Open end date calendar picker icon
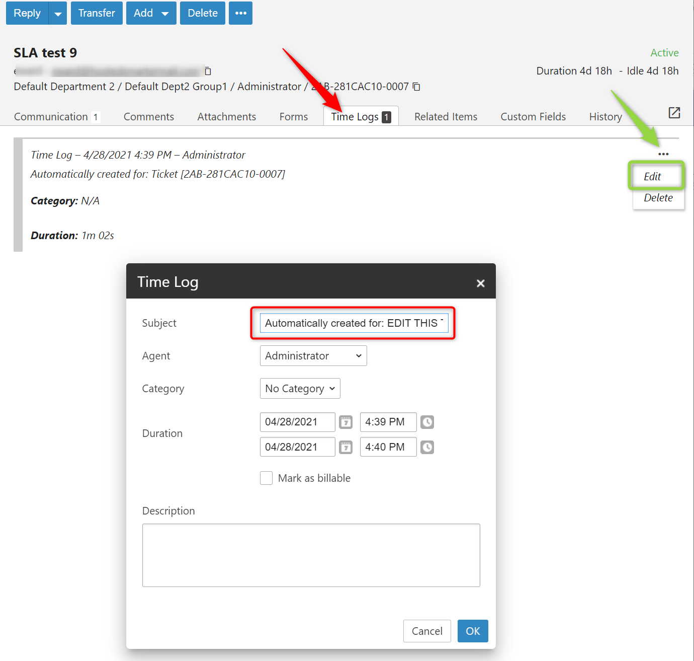Image resolution: width=694 pixels, height=661 pixels. click(x=345, y=447)
